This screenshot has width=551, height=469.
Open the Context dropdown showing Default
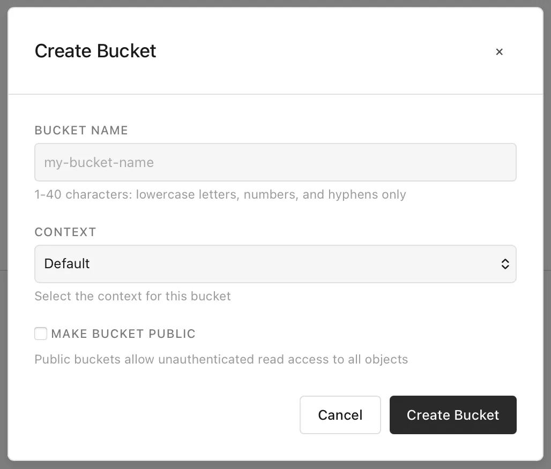(275, 263)
